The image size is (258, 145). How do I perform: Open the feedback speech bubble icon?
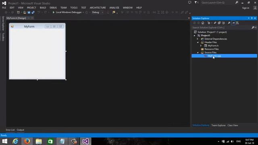click(x=189, y=2)
